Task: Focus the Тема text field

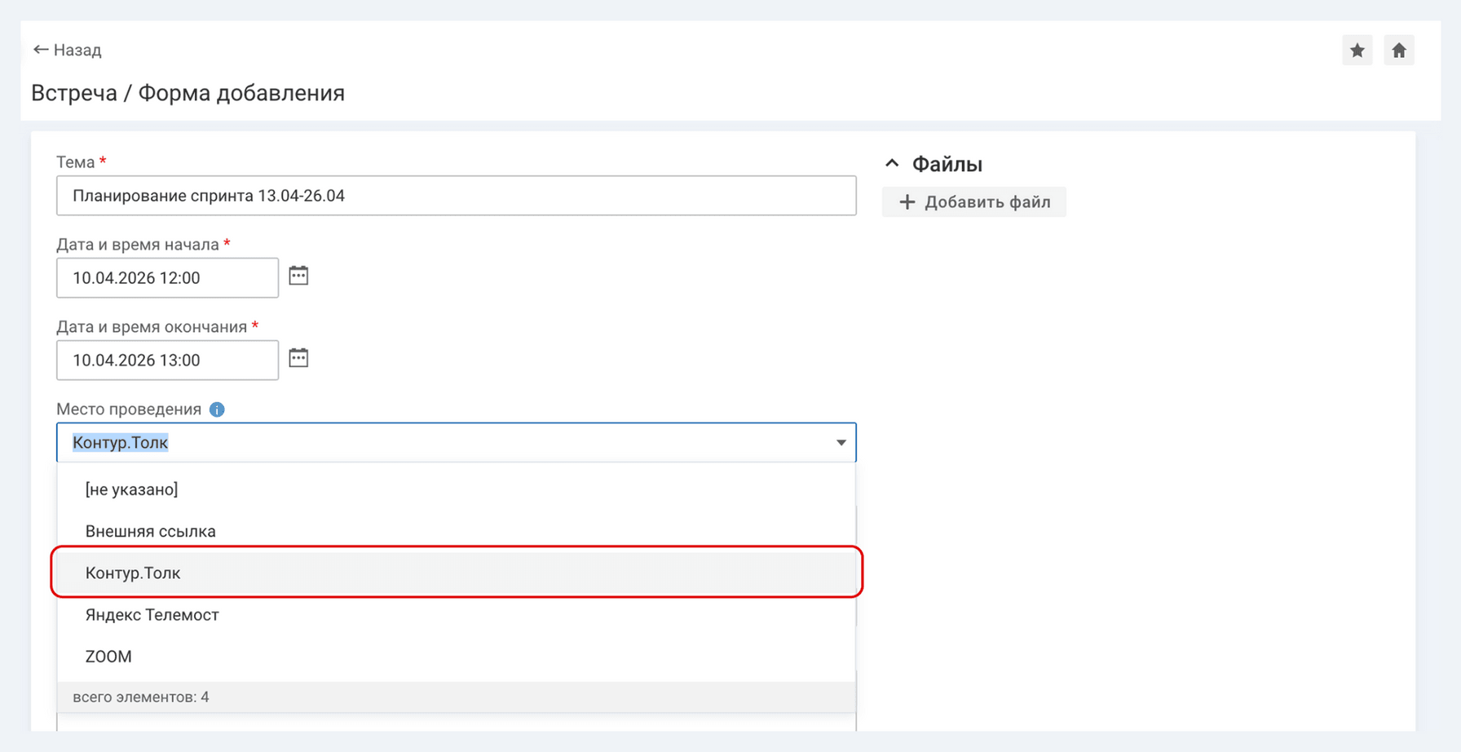Action: (456, 196)
